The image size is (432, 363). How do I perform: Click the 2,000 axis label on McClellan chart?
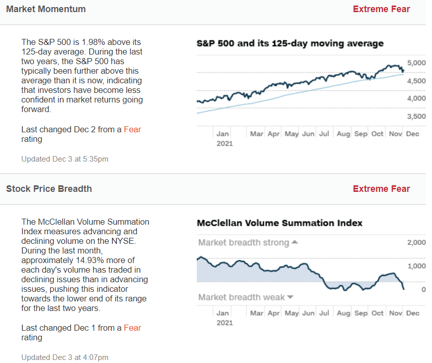coord(416,242)
